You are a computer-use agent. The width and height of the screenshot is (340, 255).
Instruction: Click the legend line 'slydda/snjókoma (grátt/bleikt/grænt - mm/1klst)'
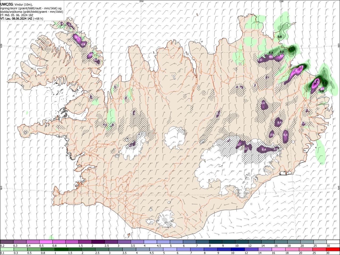click(32, 12)
